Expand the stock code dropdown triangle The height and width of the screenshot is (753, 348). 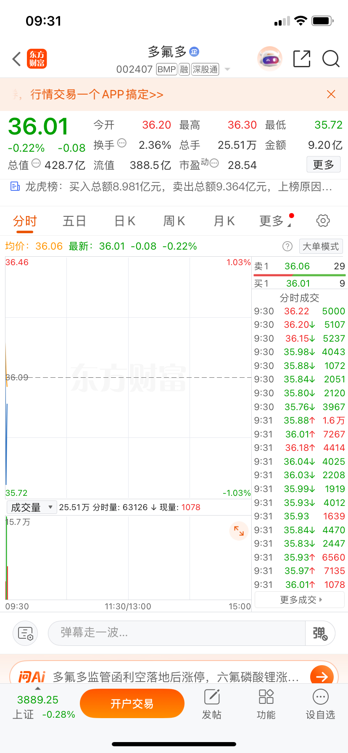227,69
